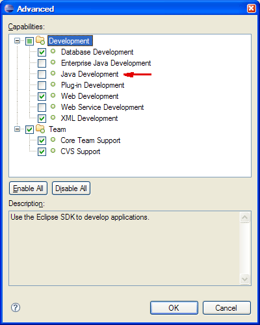Click Core Team Support capability icon
The width and height of the screenshot is (260, 325).
pyautogui.click(x=53, y=140)
